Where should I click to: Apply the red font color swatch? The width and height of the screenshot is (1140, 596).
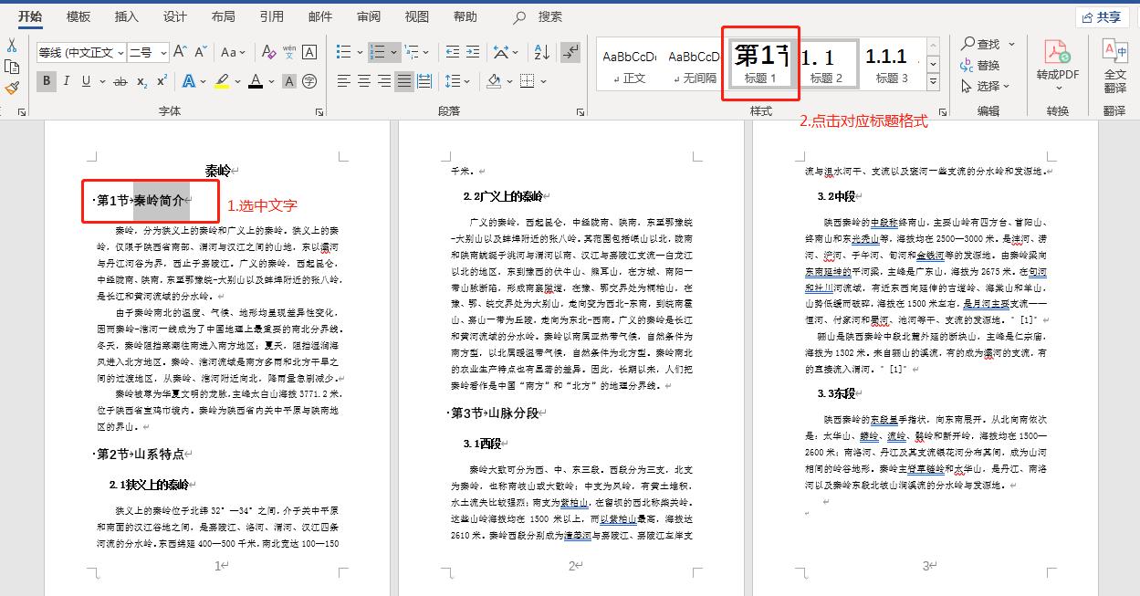[256, 82]
